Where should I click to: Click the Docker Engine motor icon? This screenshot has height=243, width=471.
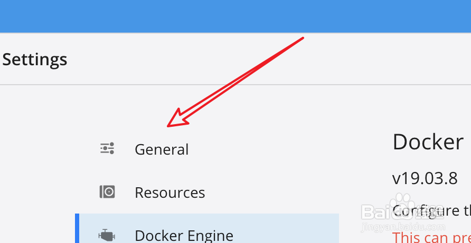[107, 236]
